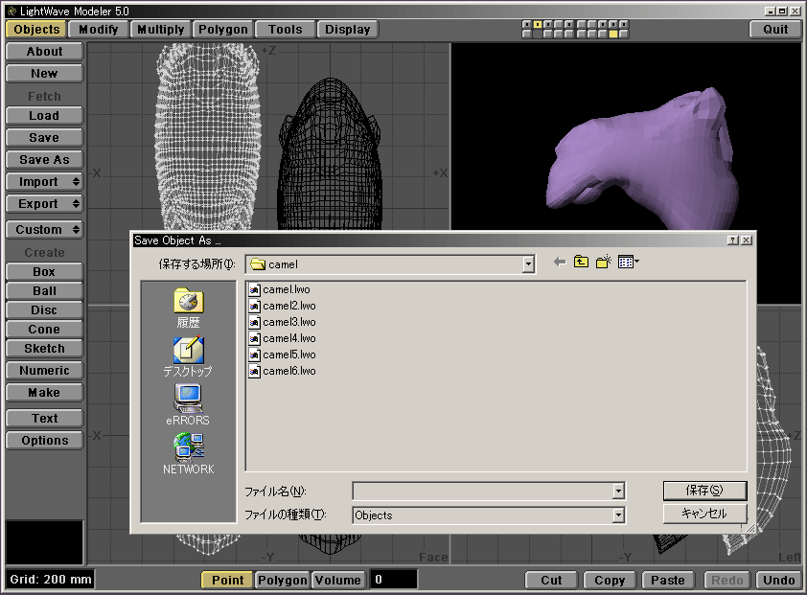Open the 履歴 history shortcut

[x=188, y=309]
